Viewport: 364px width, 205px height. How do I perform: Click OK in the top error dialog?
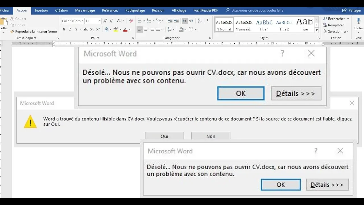(241, 93)
